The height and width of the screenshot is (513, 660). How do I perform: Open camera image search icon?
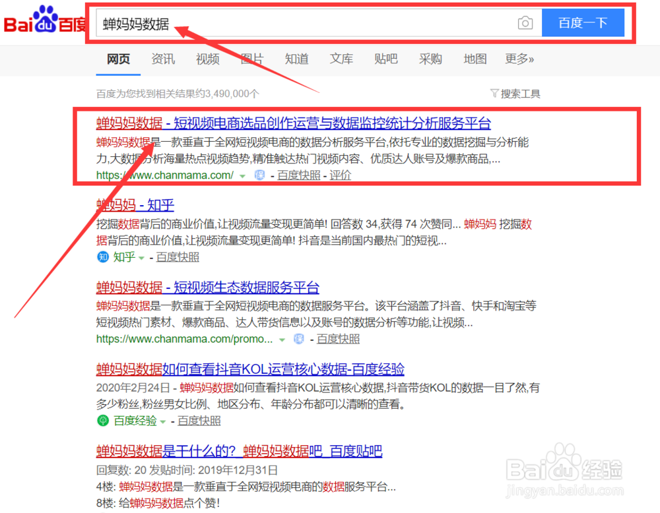(525, 22)
